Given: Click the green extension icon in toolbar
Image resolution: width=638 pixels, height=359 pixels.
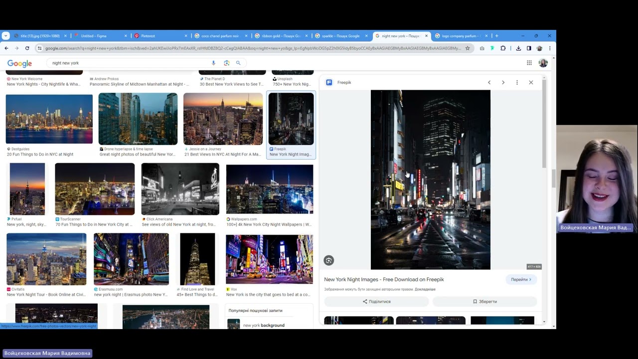Looking at the screenshot, I should 492,48.
